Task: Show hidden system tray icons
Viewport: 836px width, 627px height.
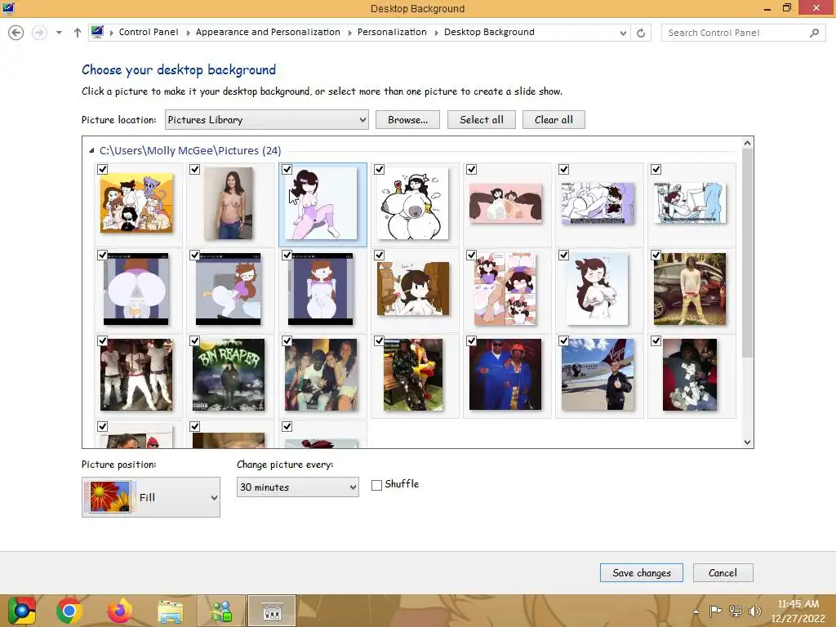Action: point(696,611)
